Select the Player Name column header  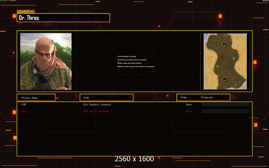36,97
